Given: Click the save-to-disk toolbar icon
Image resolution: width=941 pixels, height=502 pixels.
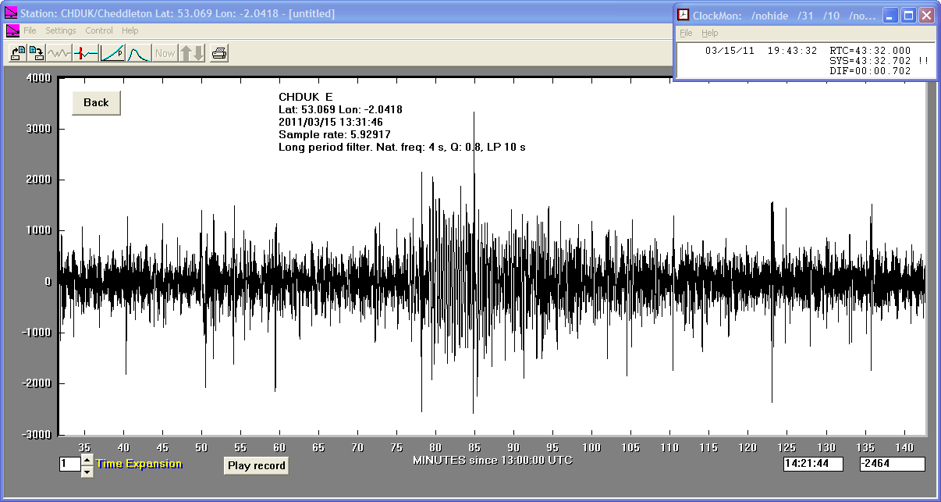Looking at the screenshot, I should pos(36,53).
